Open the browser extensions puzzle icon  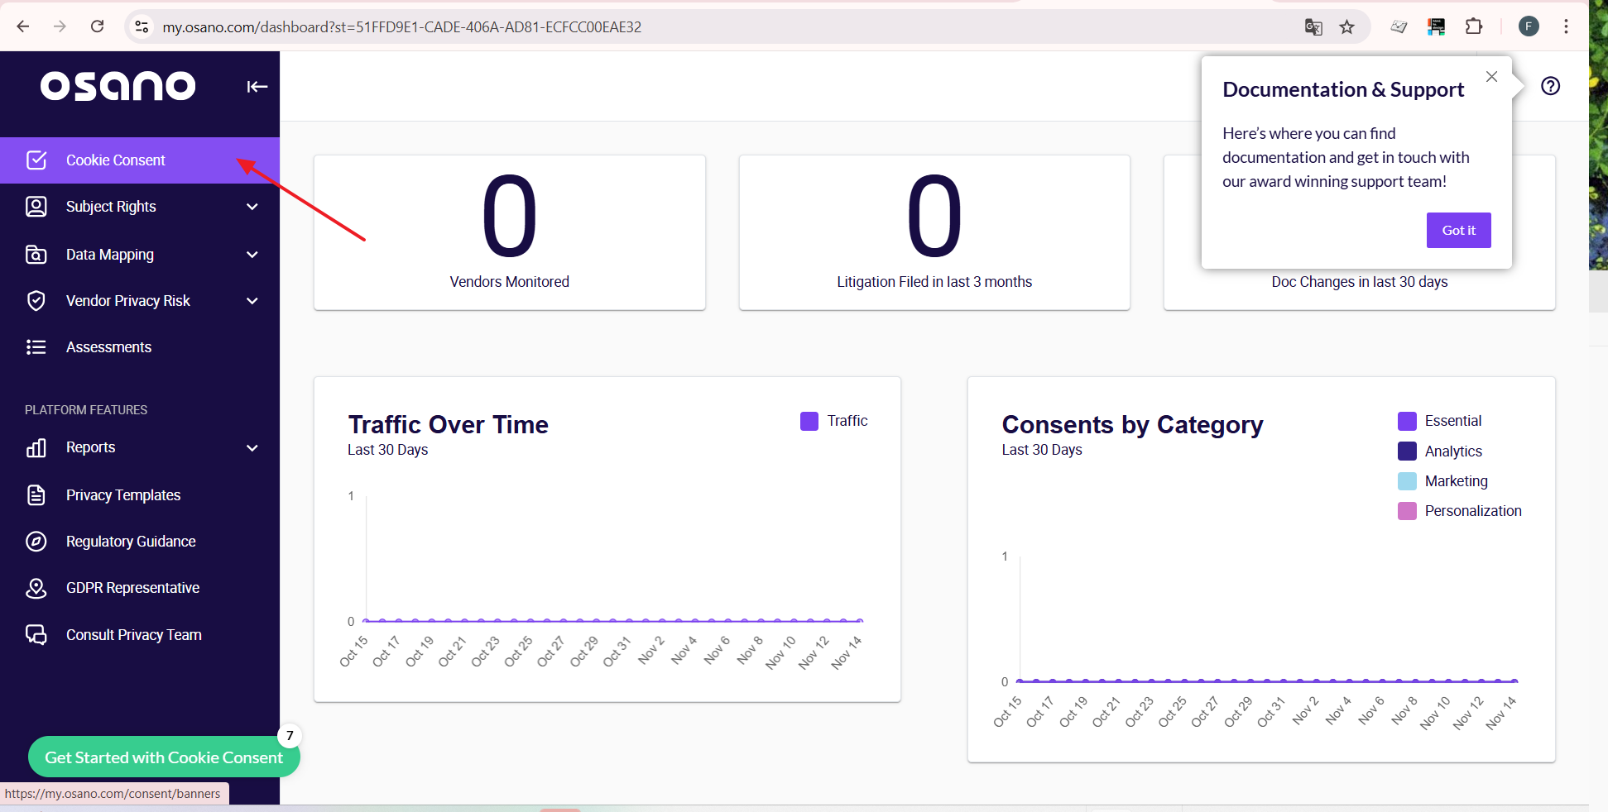coord(1474,26)
